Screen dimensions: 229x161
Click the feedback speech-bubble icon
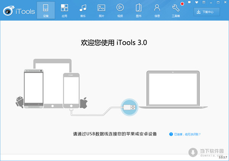189,2
